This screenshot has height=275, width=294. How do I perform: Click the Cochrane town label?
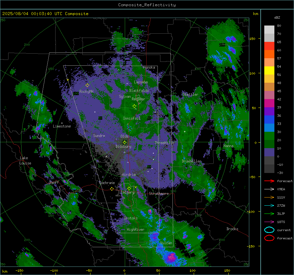pos(107,183)
